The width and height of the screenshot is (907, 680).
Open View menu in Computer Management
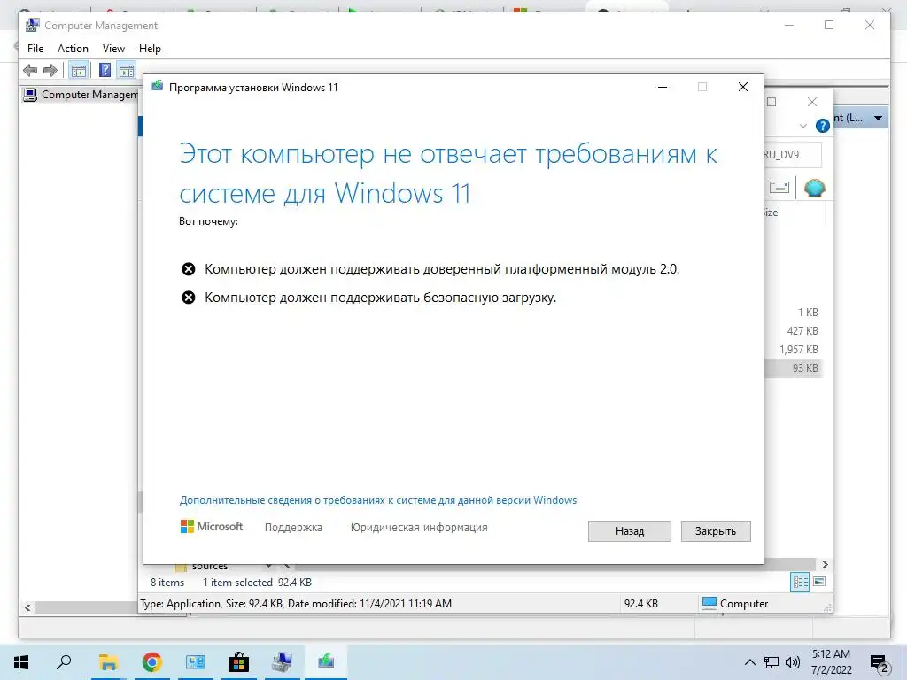[x=113, y=49]
